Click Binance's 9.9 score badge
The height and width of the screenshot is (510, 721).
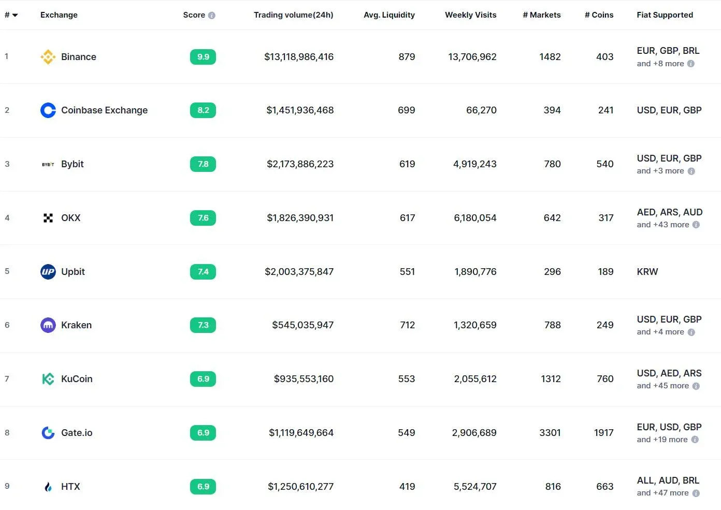click(203, 57)
